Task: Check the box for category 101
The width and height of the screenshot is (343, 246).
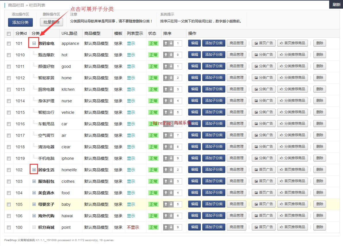Action: 9,43
